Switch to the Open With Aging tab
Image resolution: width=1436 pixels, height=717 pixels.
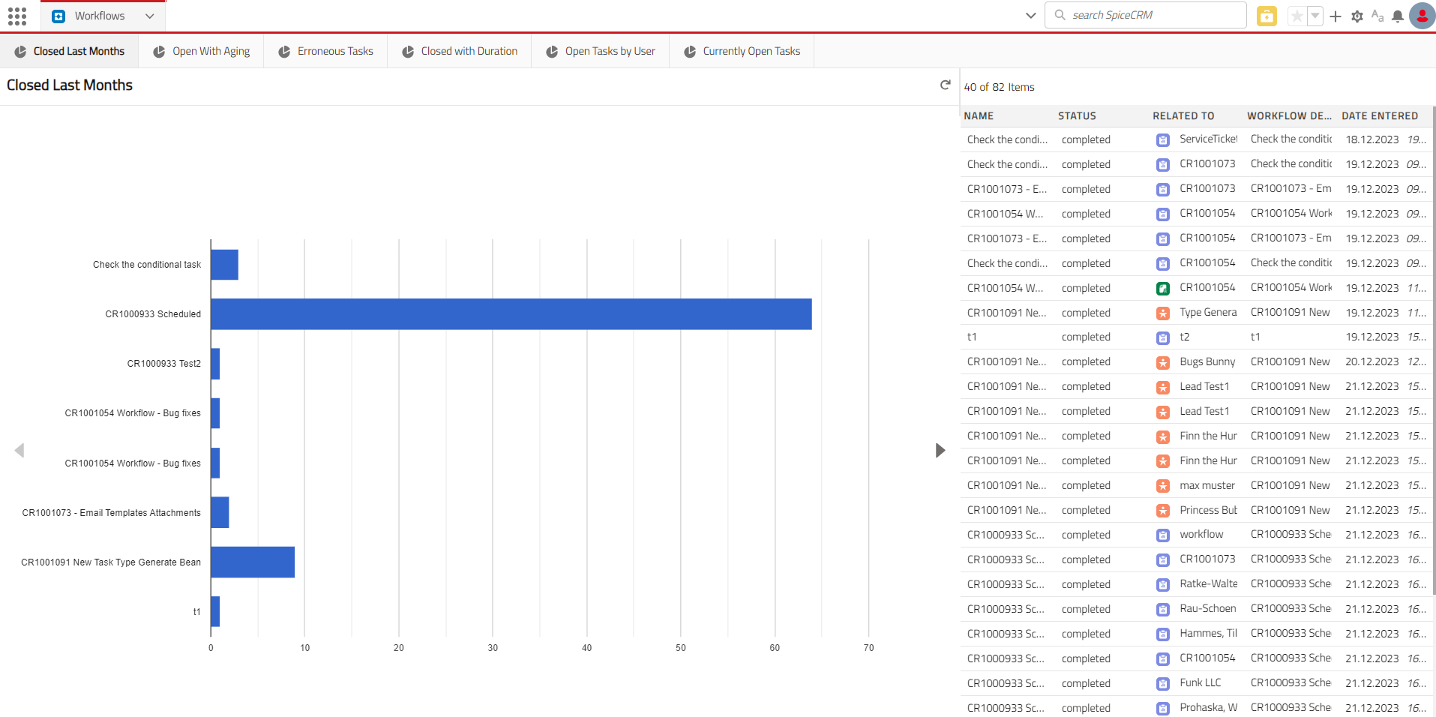coord(201,51)
